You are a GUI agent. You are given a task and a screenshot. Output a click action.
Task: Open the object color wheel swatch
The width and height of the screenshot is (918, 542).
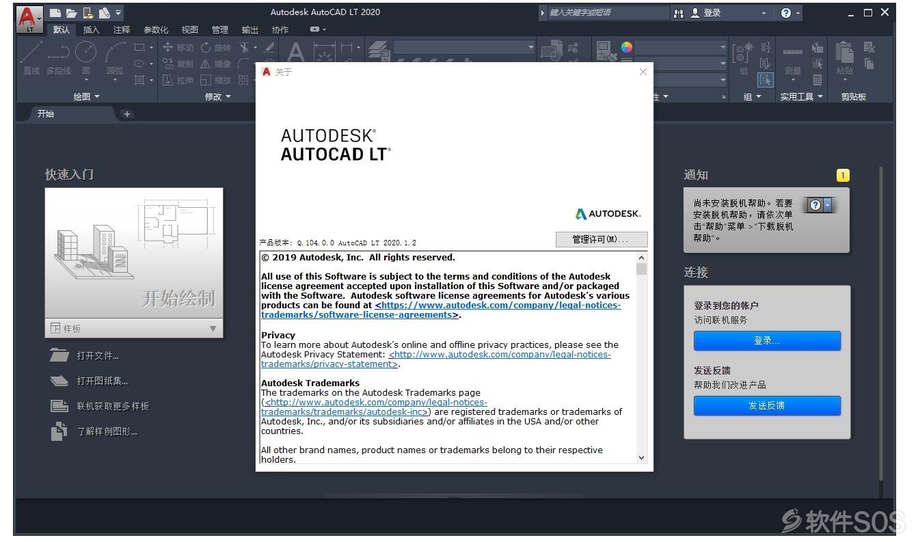click(x=627, y=47)
